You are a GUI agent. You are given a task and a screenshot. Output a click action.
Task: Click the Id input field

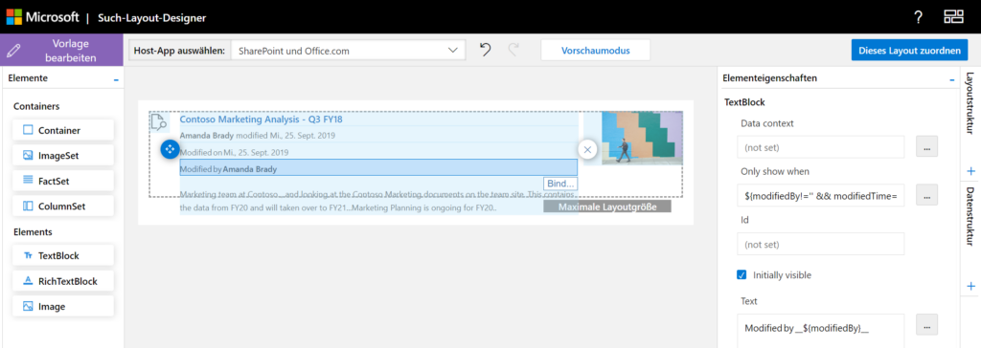[821, 244]
